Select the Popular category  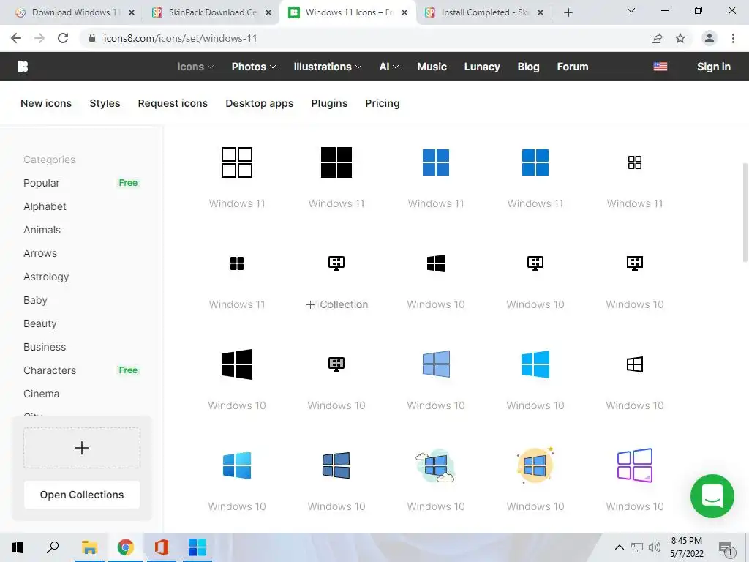tap(42, 183)
